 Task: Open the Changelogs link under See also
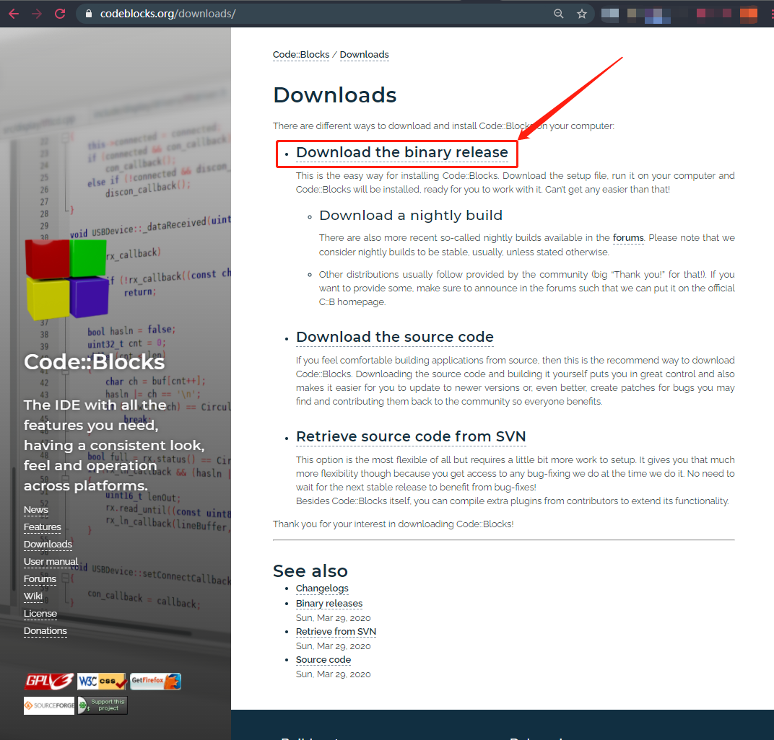322,588
